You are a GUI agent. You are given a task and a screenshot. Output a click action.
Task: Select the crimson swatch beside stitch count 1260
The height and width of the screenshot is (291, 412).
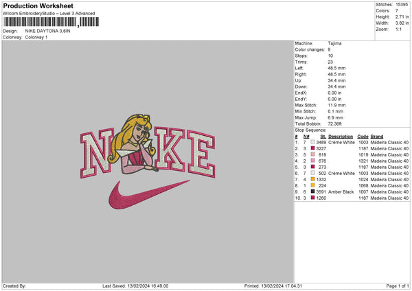click(x=312, y=198)
